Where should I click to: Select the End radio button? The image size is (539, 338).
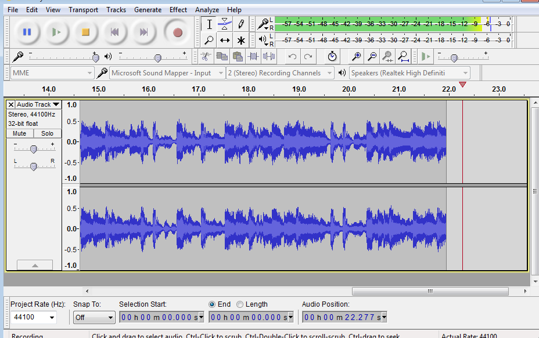pos(212,304)
